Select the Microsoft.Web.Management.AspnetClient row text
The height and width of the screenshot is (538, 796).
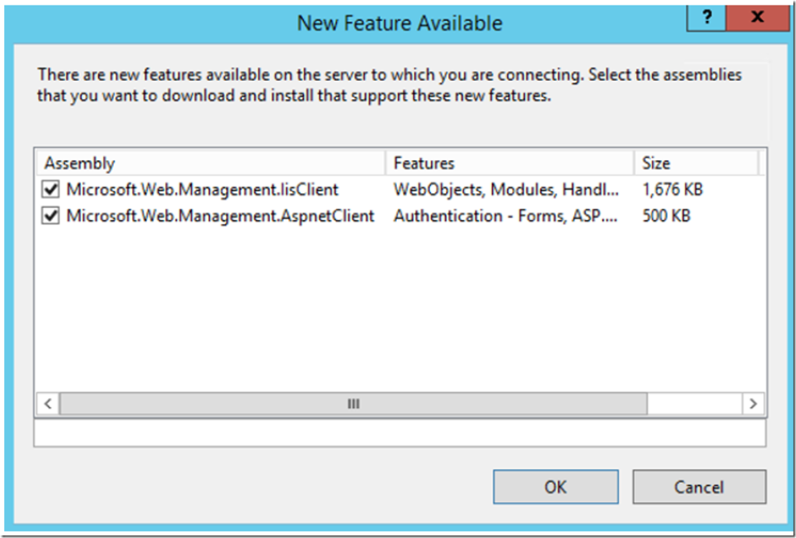(220, 216)
